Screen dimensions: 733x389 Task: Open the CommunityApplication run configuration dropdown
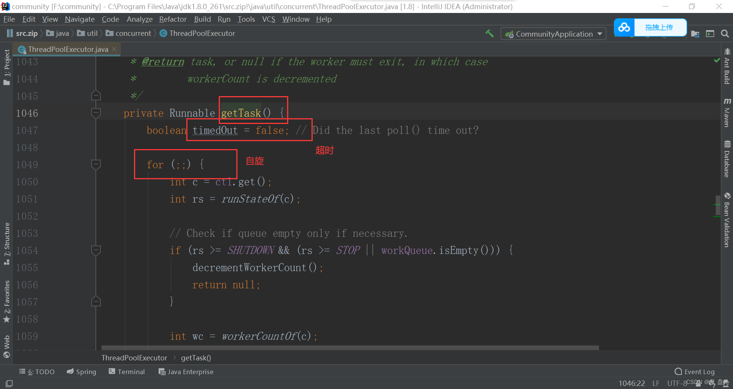[553, 34]
